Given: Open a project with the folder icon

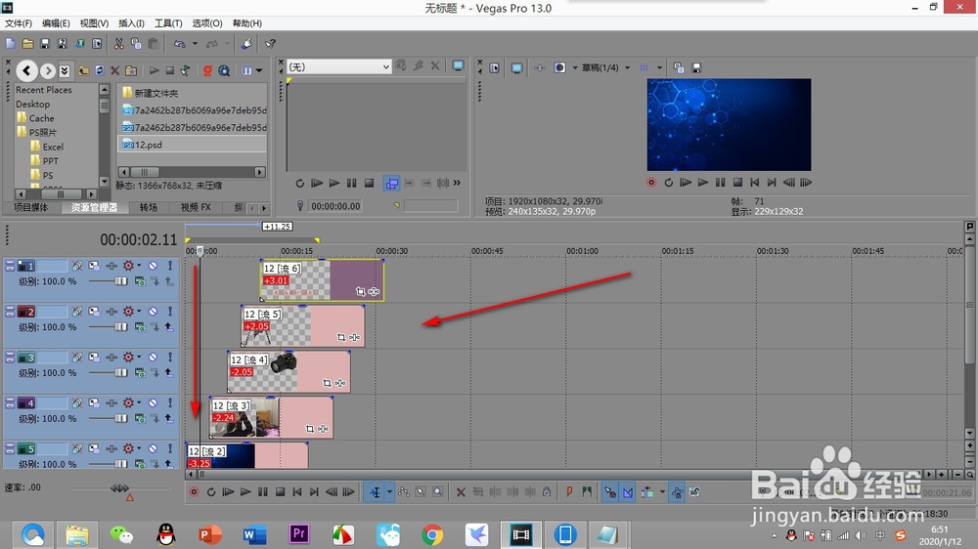Looking at the screenshot, I should [27, 44].
